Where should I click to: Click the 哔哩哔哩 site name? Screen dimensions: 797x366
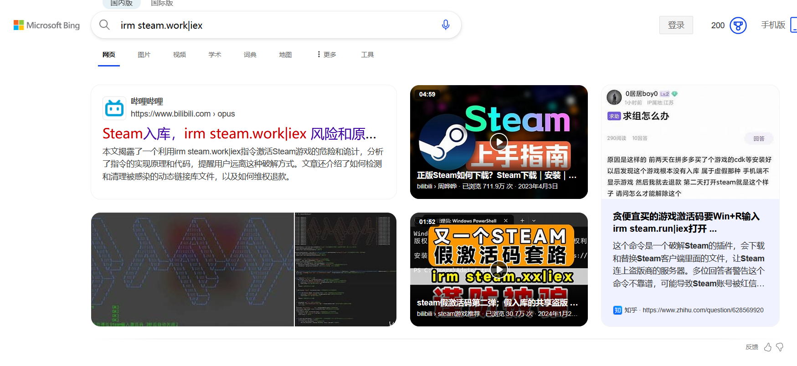(147, 101)
